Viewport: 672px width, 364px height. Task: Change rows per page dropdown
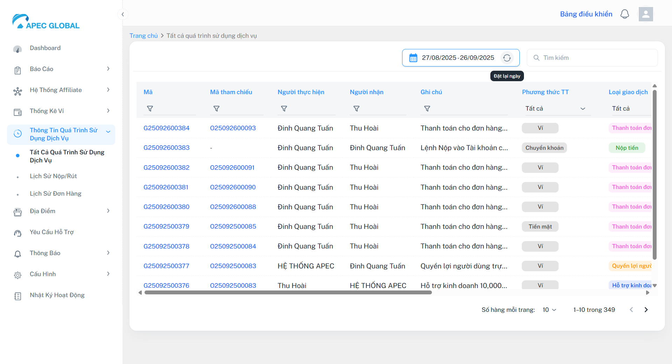549,310
